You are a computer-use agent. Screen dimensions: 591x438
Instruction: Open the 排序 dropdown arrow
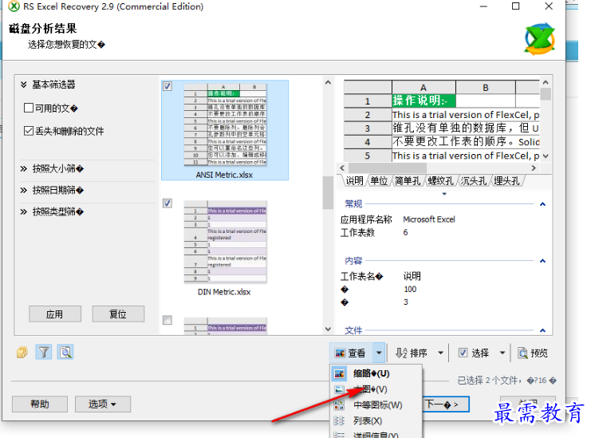440,353
